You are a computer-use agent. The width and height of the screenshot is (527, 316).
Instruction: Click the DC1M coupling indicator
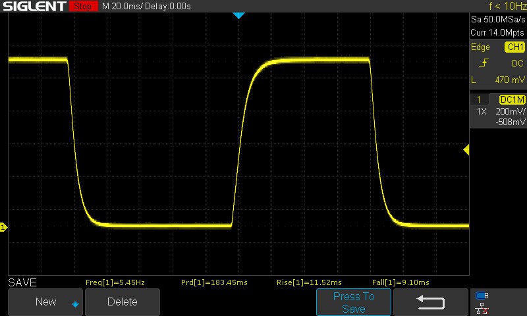pyautogui.click(x=512, y=99)
